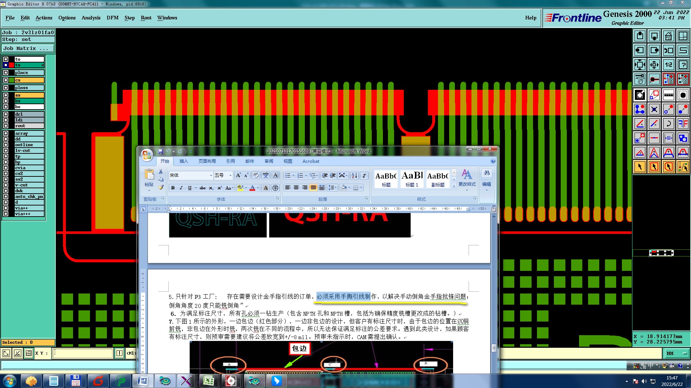Click the mirror F|F icon

click(x=683, y=124)
